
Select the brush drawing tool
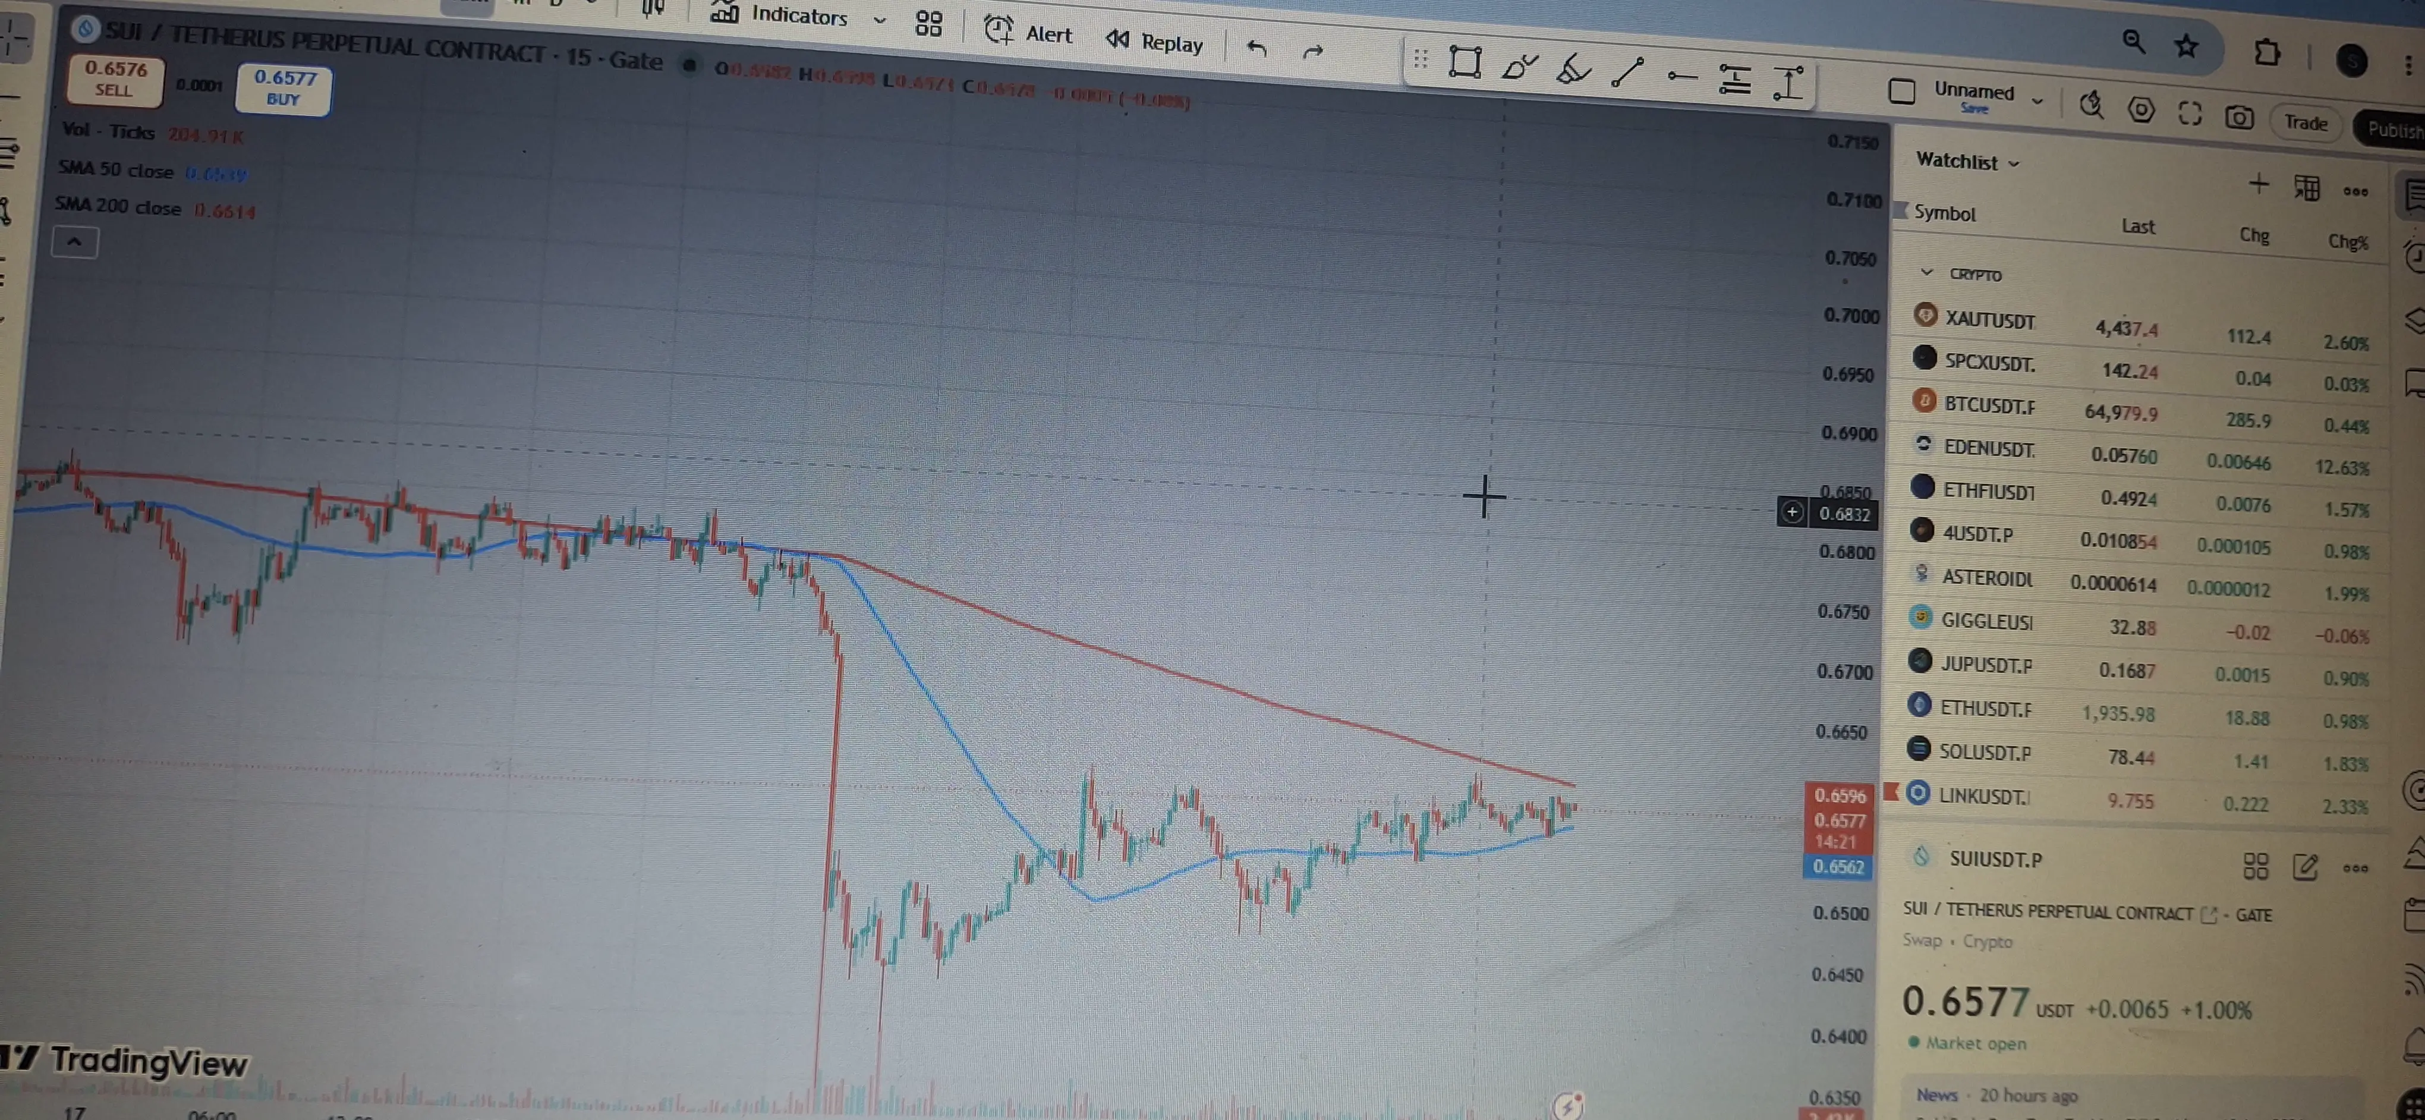[x=1519, y=66]
